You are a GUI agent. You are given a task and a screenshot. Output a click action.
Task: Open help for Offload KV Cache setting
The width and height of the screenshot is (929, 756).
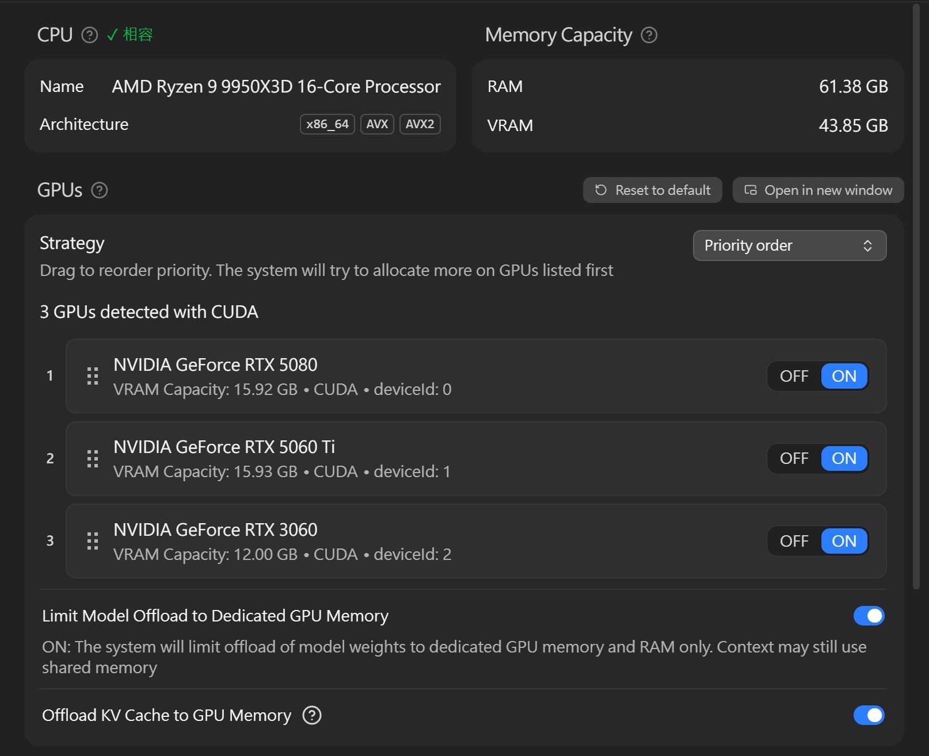click(312, 715)
